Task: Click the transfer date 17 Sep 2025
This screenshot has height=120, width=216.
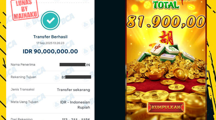Action: 50,43
